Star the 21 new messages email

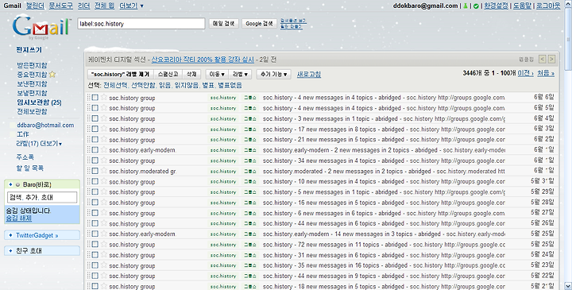coord(104,139)
